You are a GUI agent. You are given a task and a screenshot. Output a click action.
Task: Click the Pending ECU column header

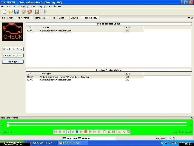click(134, 74)
